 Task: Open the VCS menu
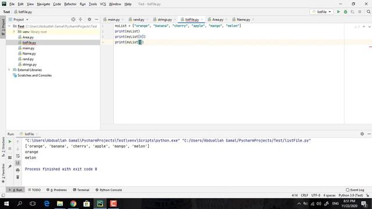point(103,4)
